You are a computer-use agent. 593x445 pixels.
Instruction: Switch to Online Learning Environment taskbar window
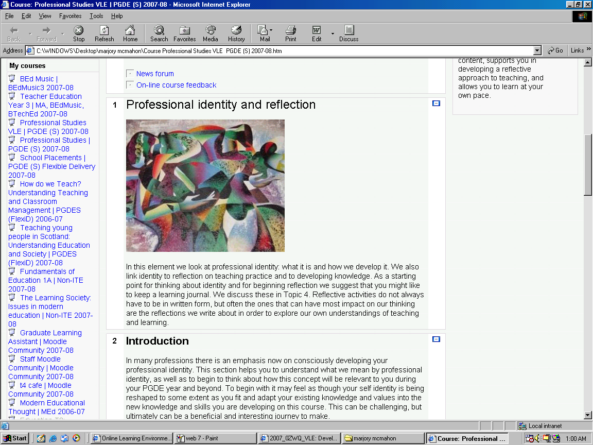click(132, 438)
